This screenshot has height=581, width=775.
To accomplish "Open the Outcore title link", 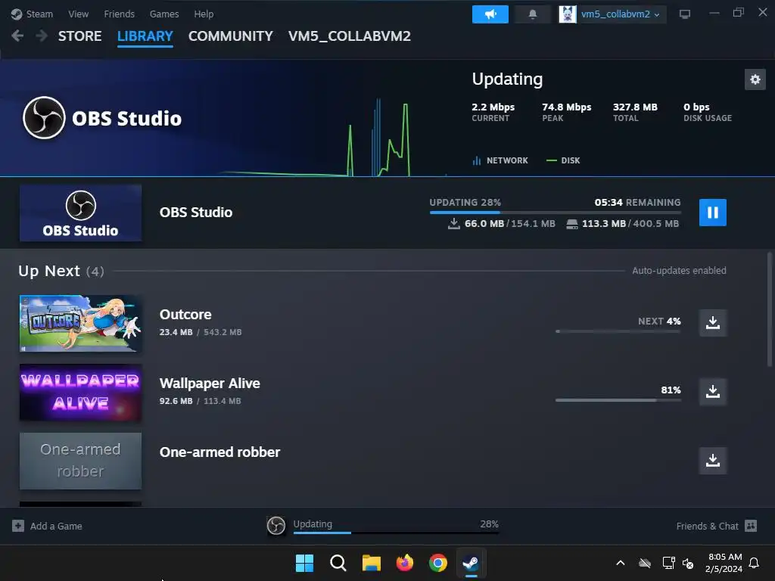I will pos(185,314).
